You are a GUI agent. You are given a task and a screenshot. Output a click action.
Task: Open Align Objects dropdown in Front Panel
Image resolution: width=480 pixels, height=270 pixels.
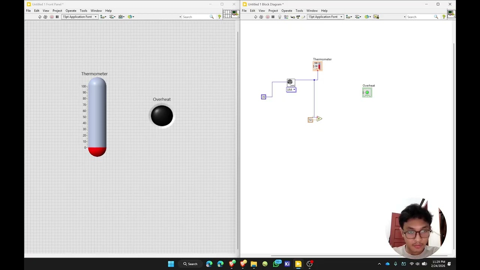(103, 17)
